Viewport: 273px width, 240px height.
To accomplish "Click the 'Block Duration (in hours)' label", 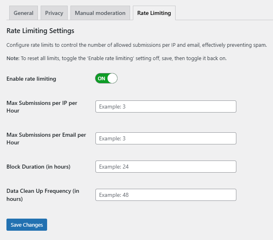I will tap(39, 167).
